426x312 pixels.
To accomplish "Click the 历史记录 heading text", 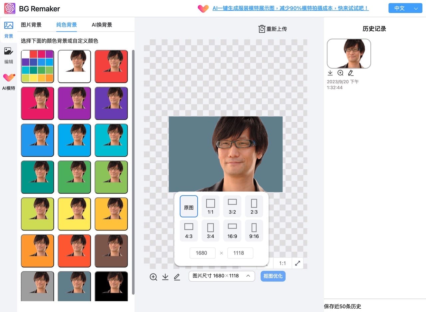I will point(374,29).
